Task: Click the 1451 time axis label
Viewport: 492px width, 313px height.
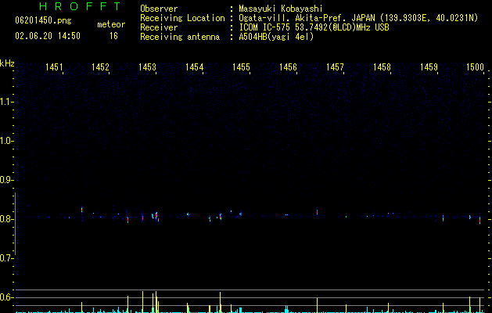Action: click(54, 67)
